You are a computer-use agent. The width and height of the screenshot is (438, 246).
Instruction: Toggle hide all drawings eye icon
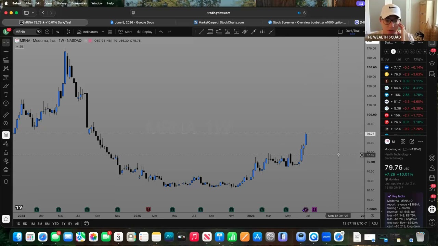6,161
